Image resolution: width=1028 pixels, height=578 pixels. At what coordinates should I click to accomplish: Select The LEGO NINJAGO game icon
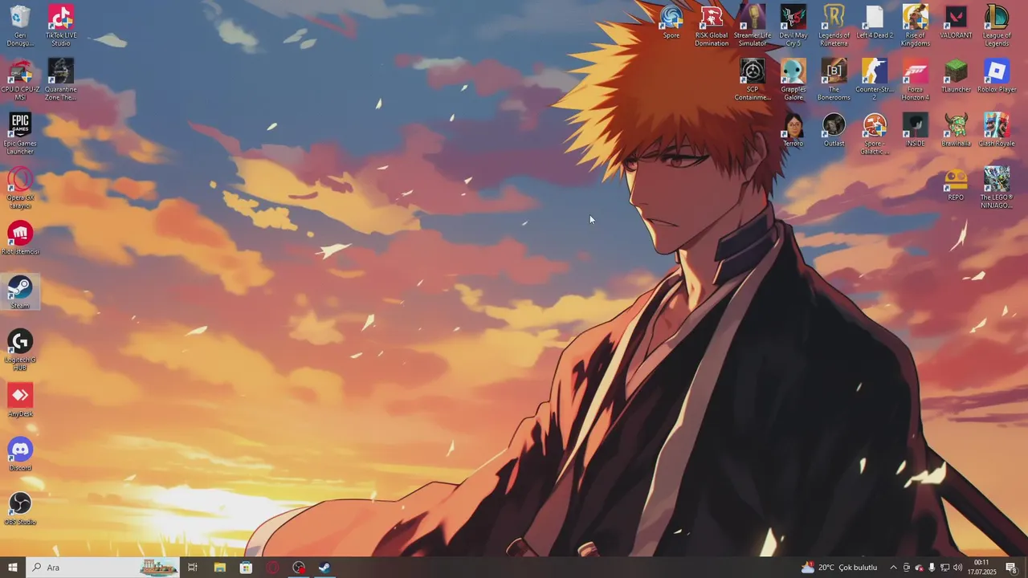997,188
